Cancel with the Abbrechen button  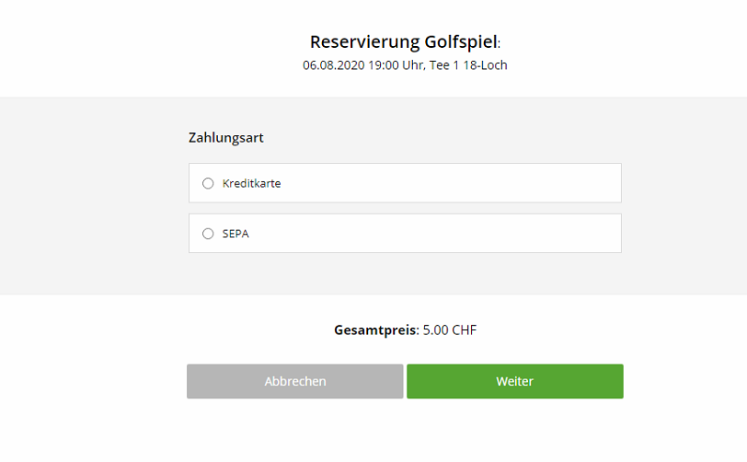[294, 381]
